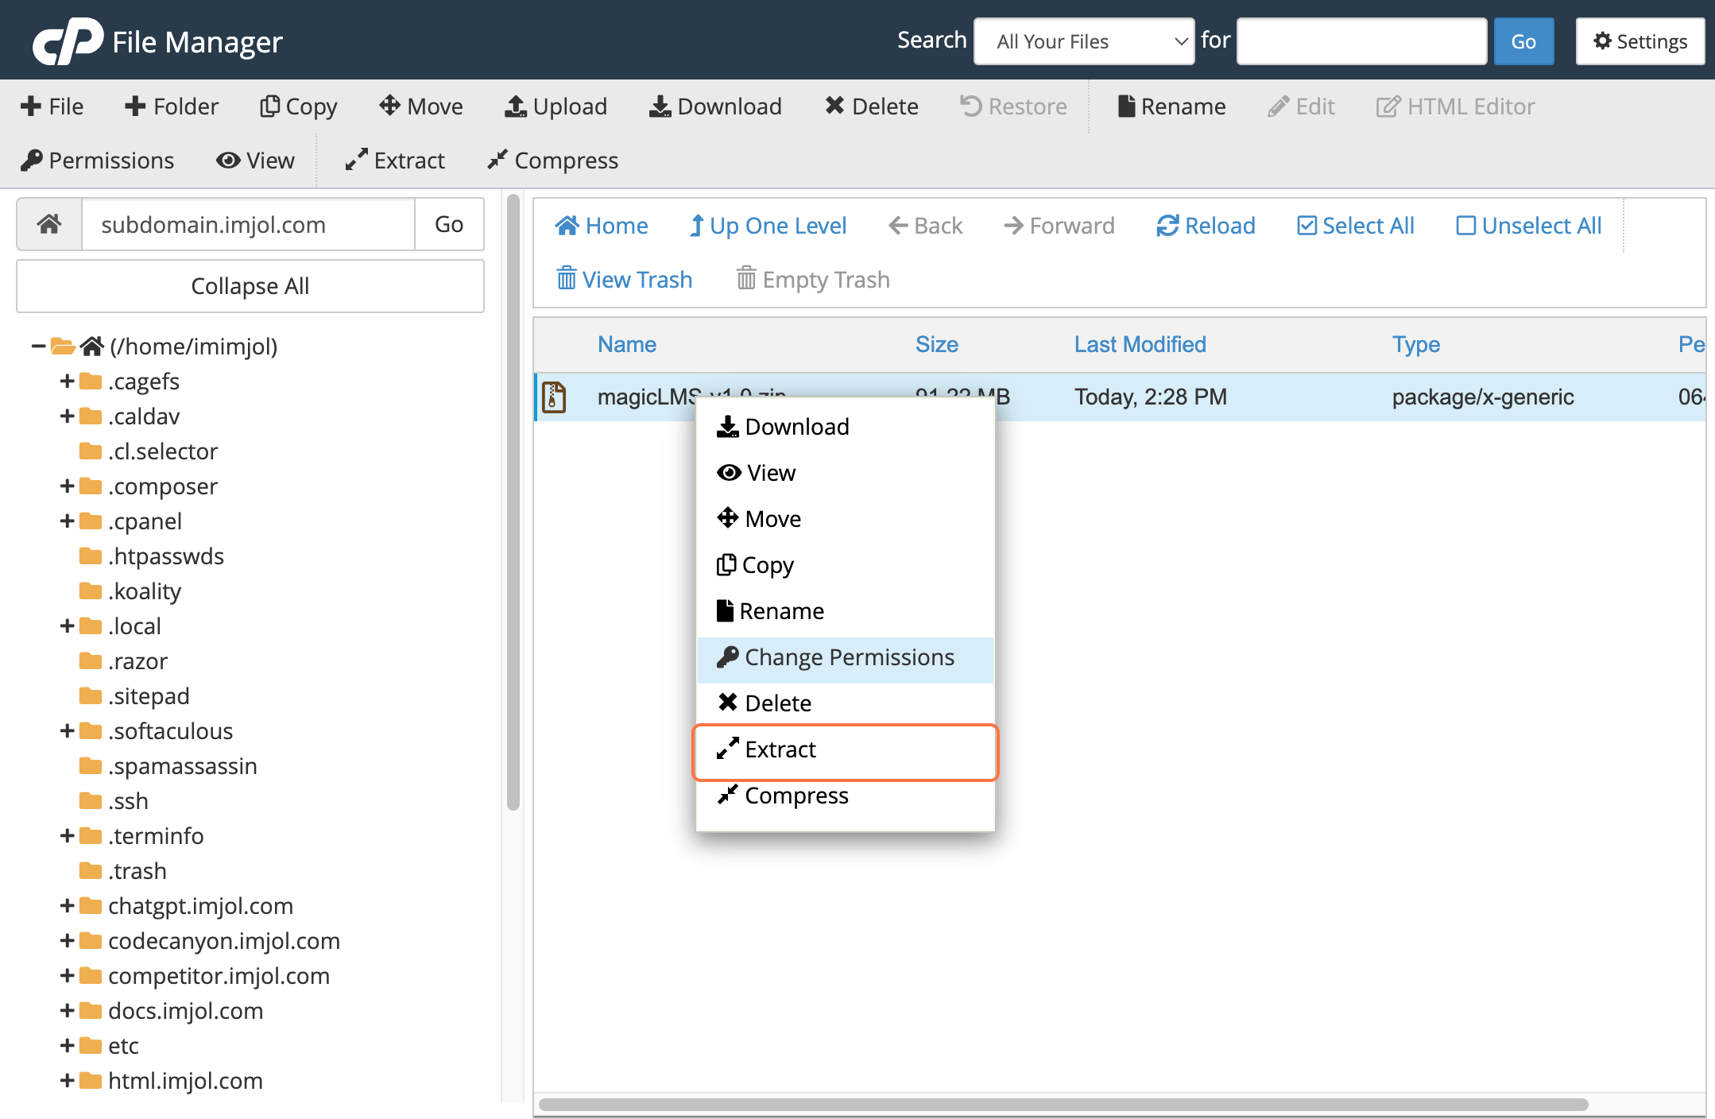The width and height of the screenshot is (1715, 1119).
Task: Expand the .cagefs folder
Action: tap(68, 381)
